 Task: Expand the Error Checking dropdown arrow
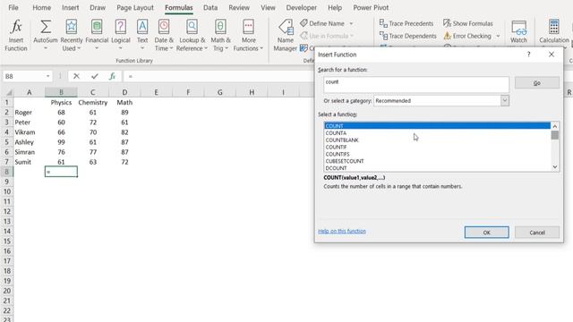498,36
